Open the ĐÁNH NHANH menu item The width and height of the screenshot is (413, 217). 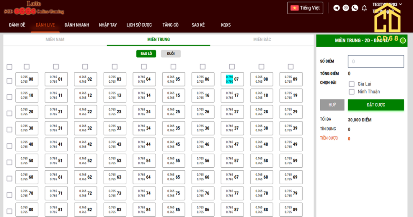(x=77, y=25)
